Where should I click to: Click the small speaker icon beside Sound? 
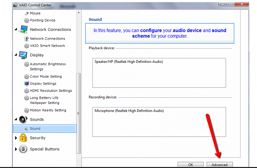pos(26,129)
